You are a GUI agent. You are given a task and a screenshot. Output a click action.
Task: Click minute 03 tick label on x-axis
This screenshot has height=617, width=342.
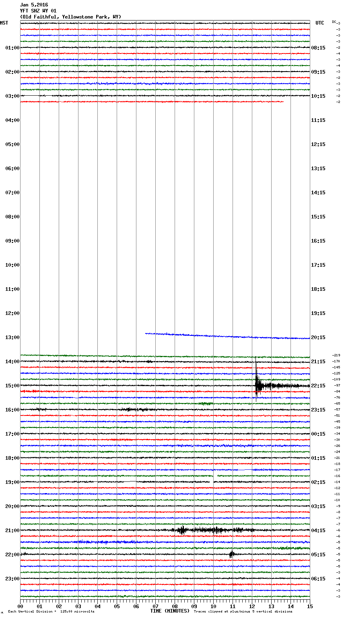[x=78, y=606]
